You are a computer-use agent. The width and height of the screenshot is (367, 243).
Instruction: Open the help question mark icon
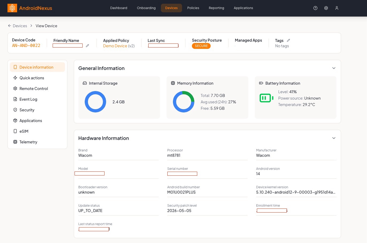coord(315,8)
